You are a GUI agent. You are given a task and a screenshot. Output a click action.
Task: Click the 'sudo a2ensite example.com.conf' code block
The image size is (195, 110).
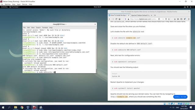pos(148,38)
